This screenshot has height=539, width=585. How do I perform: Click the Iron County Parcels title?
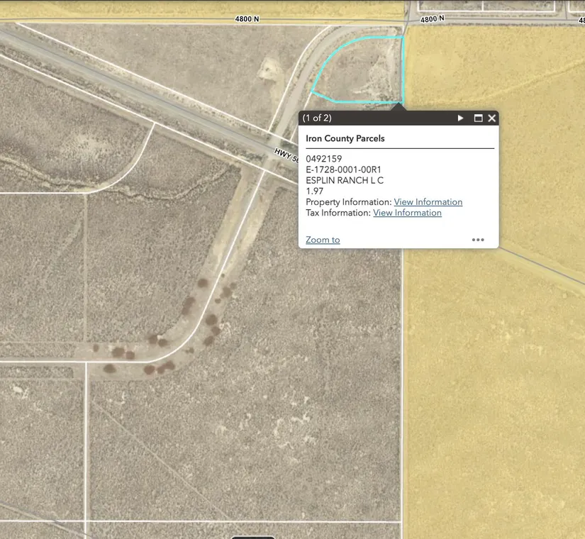[x=345, y=138]
